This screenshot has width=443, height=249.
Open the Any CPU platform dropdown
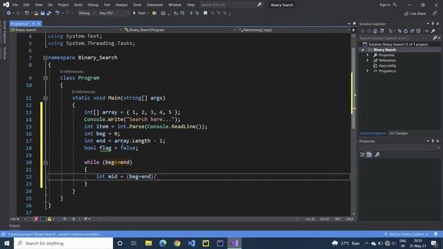pos(114,13)
